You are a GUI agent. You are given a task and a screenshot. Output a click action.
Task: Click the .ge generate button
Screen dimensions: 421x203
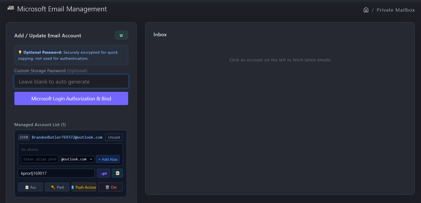pyautogui.click(x=104, y=173)
